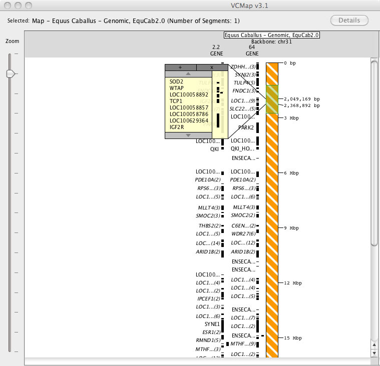Click the TULP4(5) gene label
Image resolution: width=380 pixels, height=366 pixels.
(x=244, y=83)
